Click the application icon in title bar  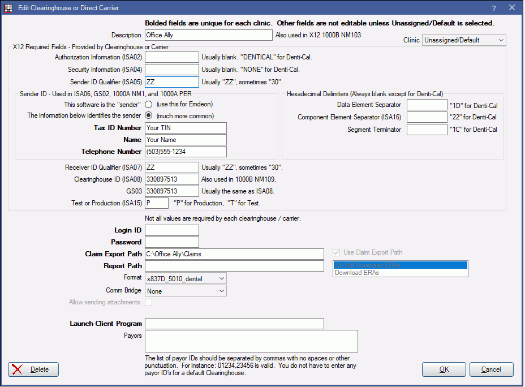(x=8, y=8)
